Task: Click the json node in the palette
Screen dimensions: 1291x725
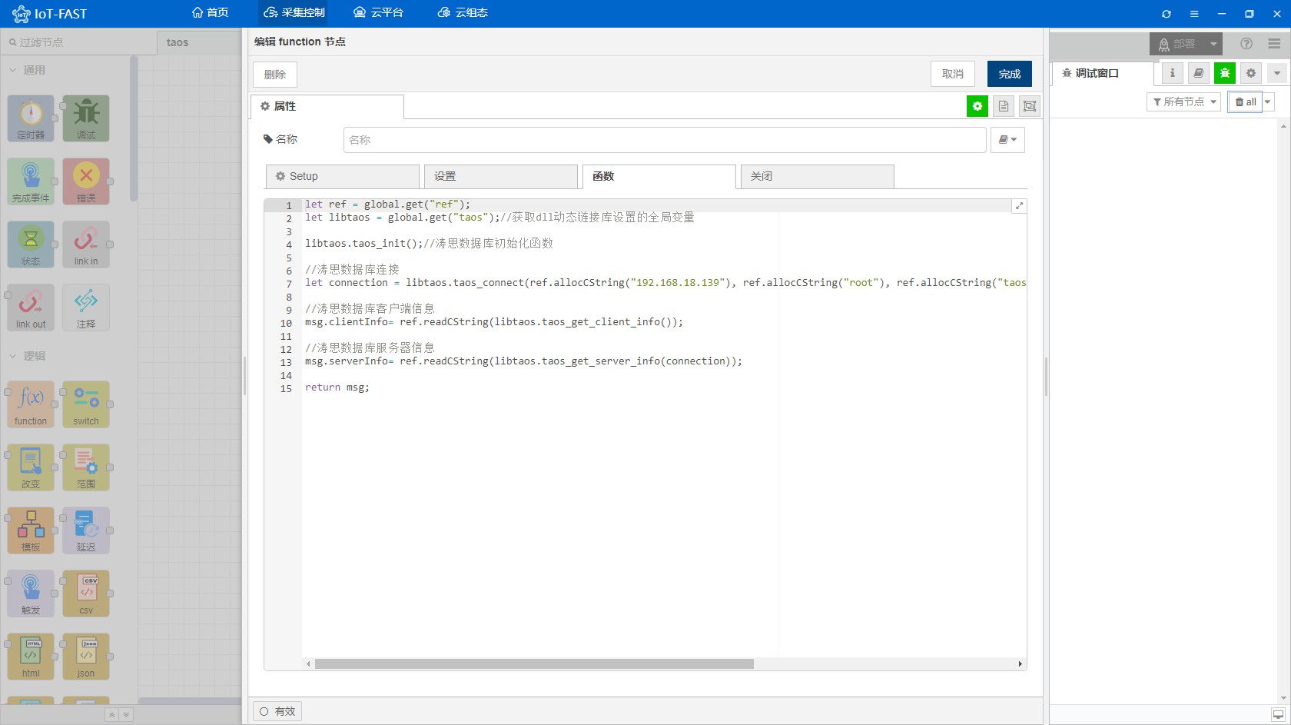Action: 86,657
